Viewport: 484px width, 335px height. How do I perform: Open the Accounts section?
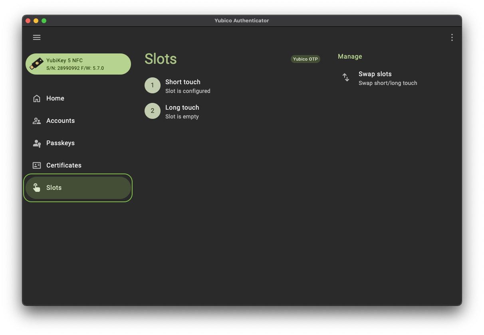point(78,121)
